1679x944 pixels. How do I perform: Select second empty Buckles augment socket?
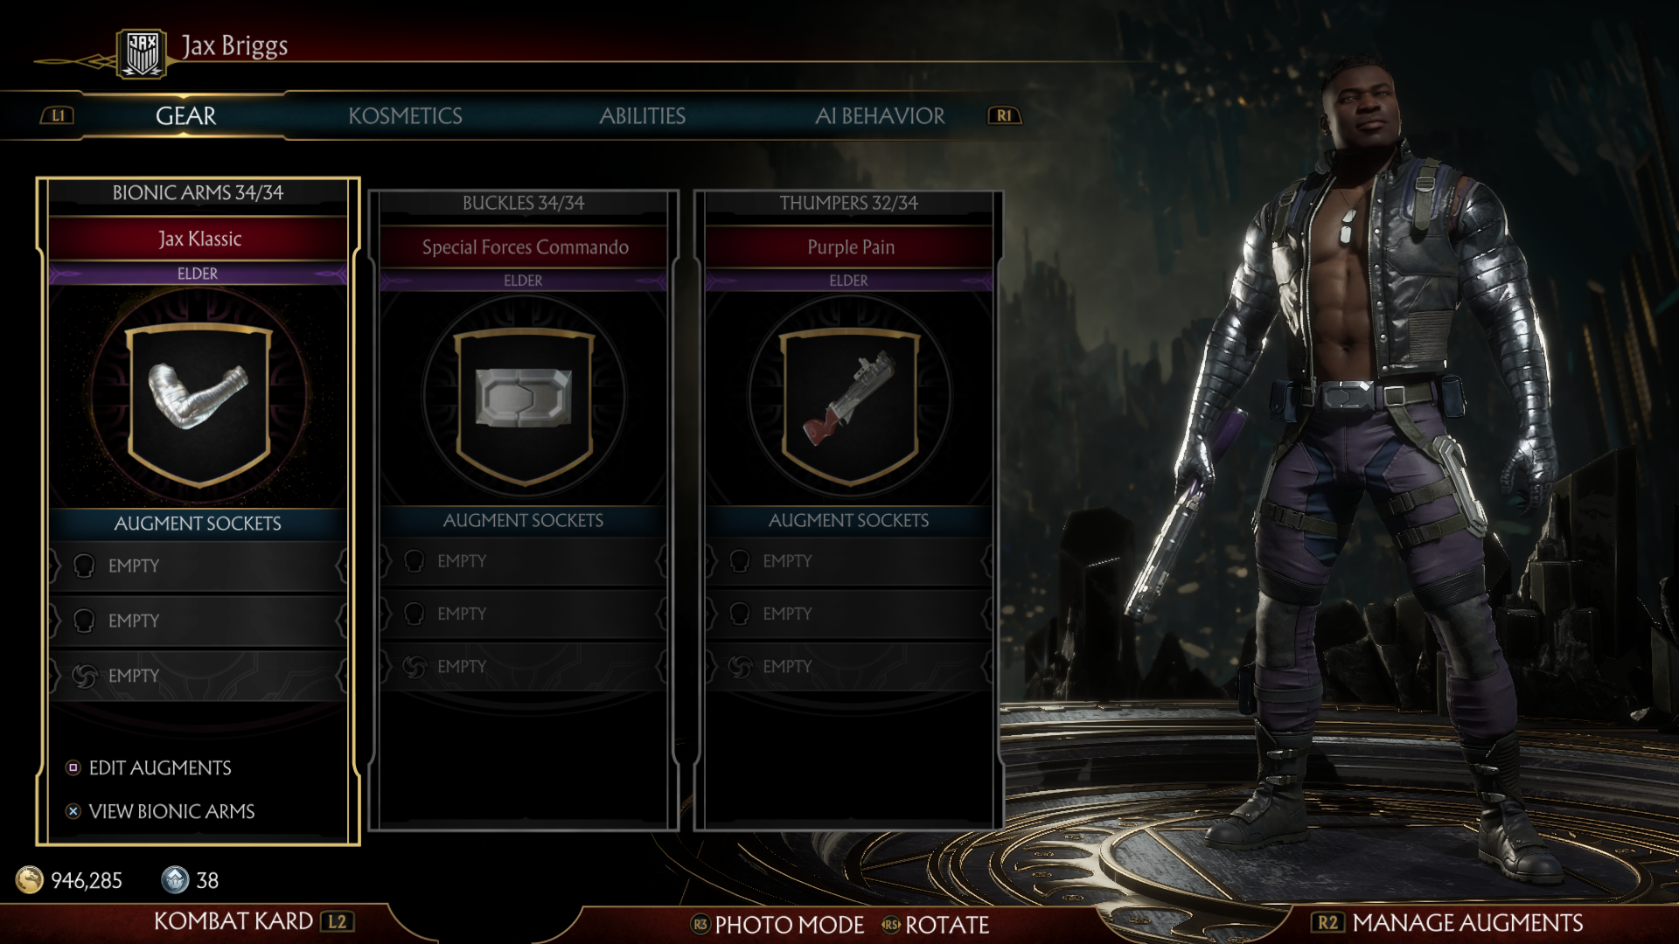pos(524,614)
